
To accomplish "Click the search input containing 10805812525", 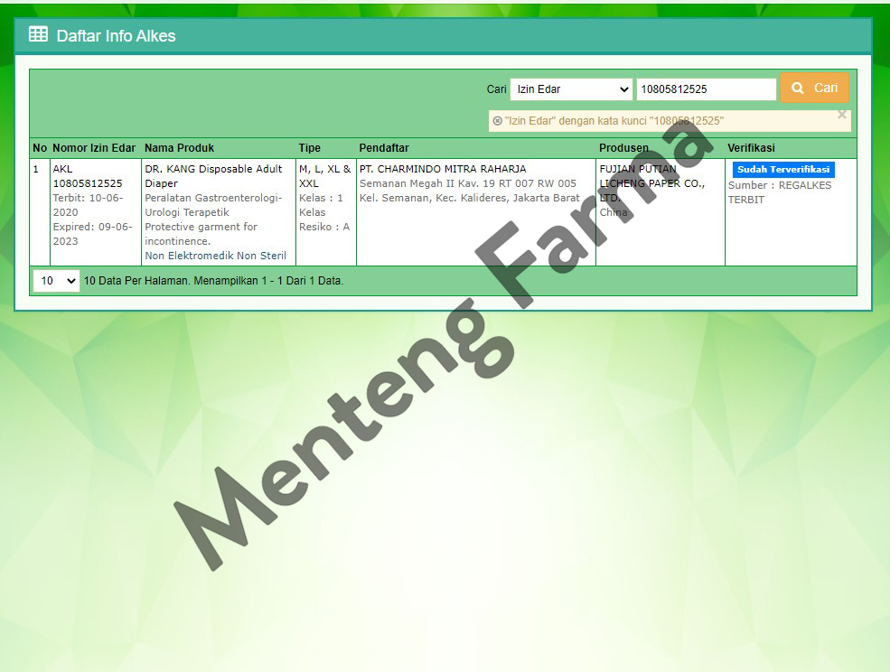I will 706,88.
